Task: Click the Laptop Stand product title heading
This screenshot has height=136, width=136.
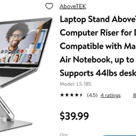Action: (98, 46)
